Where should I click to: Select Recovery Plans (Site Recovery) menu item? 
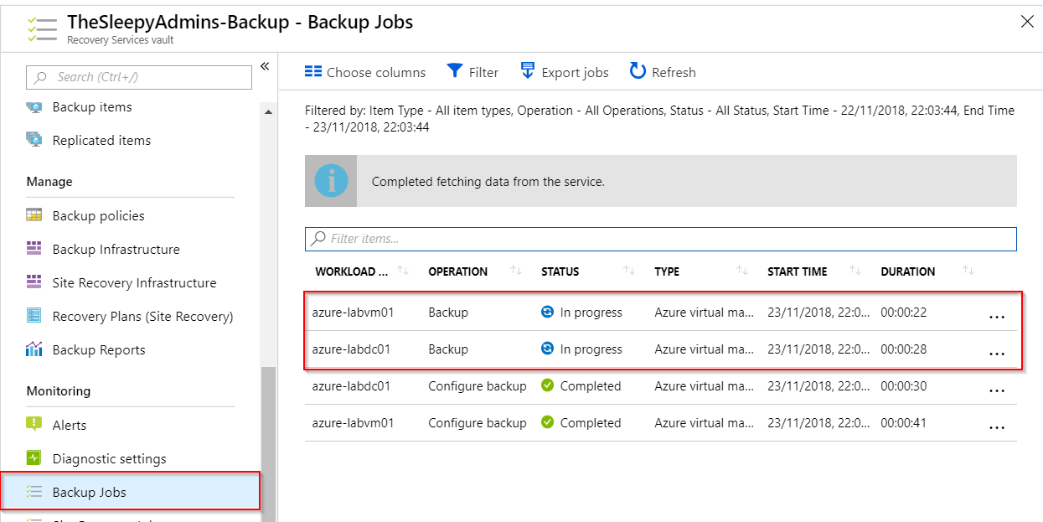(142, 316)
